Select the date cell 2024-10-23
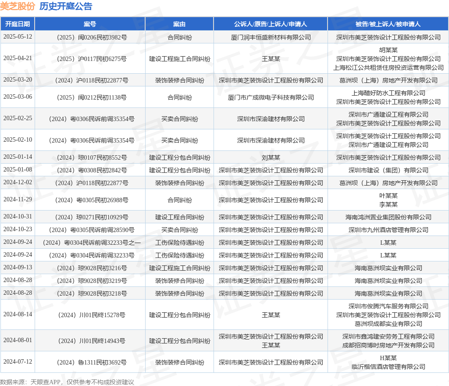Viewport: 449px width, 386px height. click(x=18, y=229)
